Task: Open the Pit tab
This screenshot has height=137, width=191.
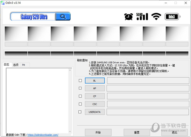Action: pos(24,65)
